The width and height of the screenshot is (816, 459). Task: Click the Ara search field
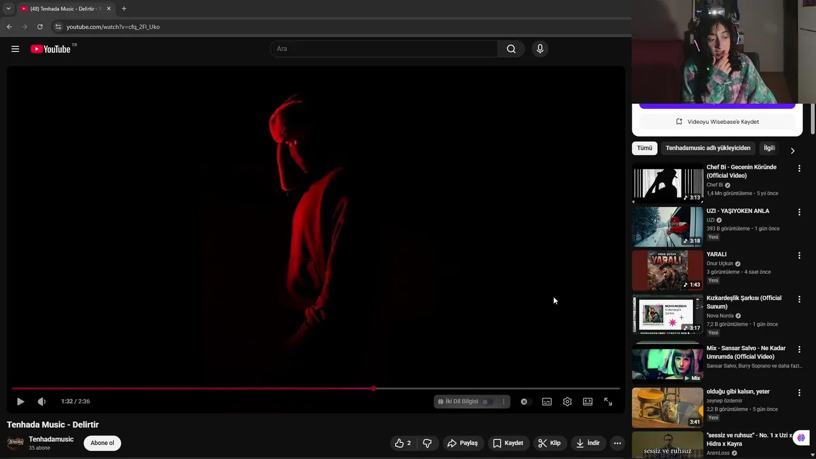pos(384,49)
